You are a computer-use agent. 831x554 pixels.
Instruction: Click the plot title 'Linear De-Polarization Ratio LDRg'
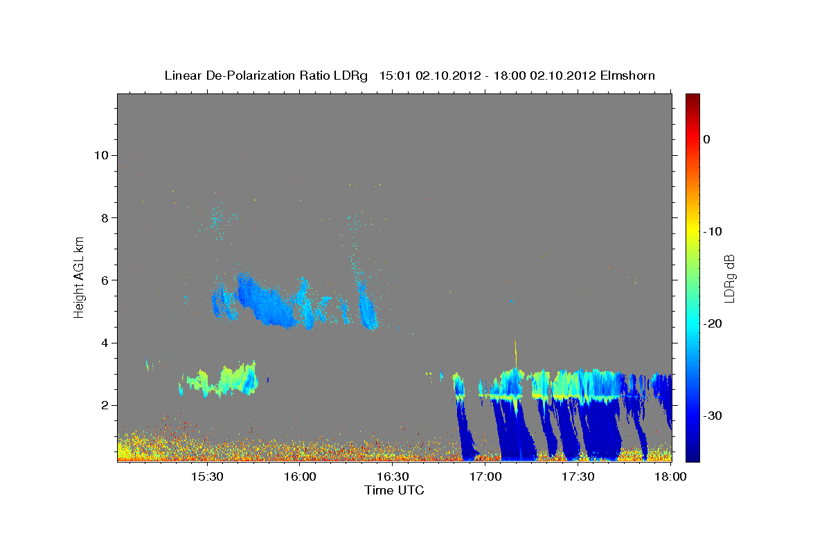point(266,75)
